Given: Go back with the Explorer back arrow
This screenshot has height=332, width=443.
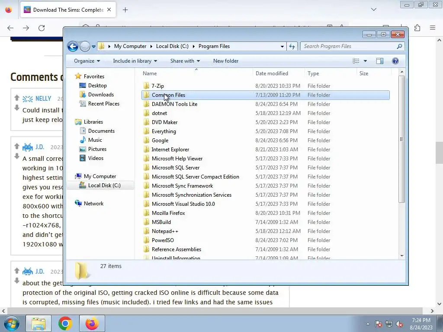Looking at the screenshot, I should click(x=73, y=46).
